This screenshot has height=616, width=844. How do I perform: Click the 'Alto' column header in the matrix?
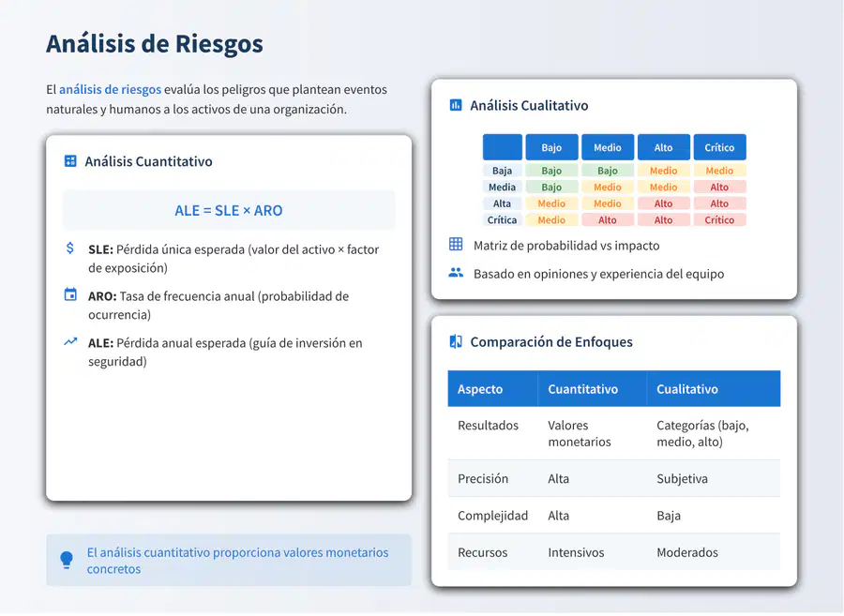(x=664, y=147)
